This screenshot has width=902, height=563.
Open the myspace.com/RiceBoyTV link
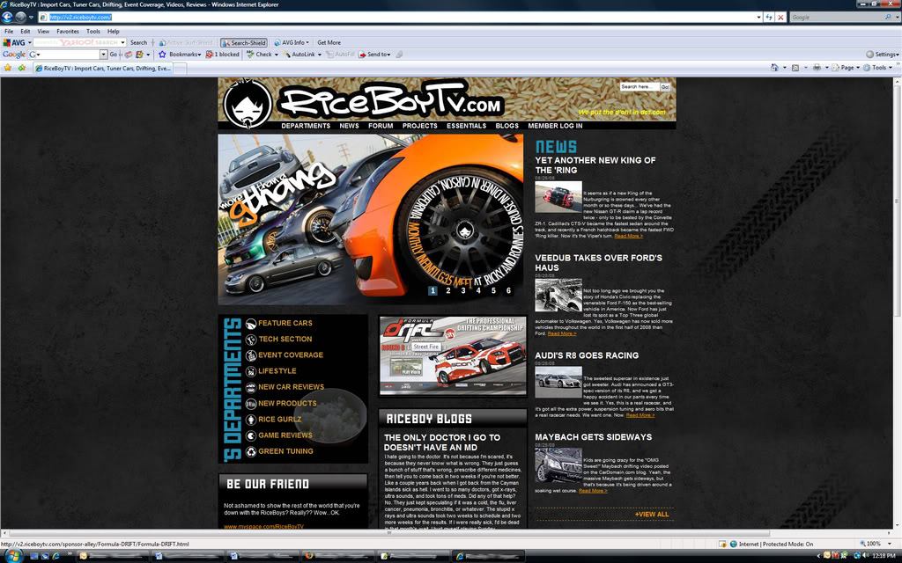point(263,526)
